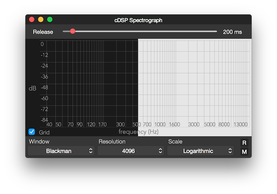The height and width of the screenshot is (194, 277).
Task: Open the Window function dropdown showing Blackman
Action: (x=61, y=151)
